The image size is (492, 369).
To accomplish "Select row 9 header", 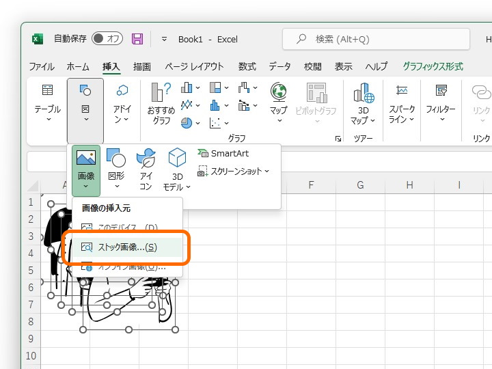I will click(31, 338).
